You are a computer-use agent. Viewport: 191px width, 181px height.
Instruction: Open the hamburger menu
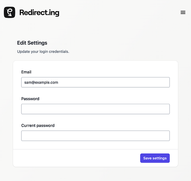[x=183, y=12]
